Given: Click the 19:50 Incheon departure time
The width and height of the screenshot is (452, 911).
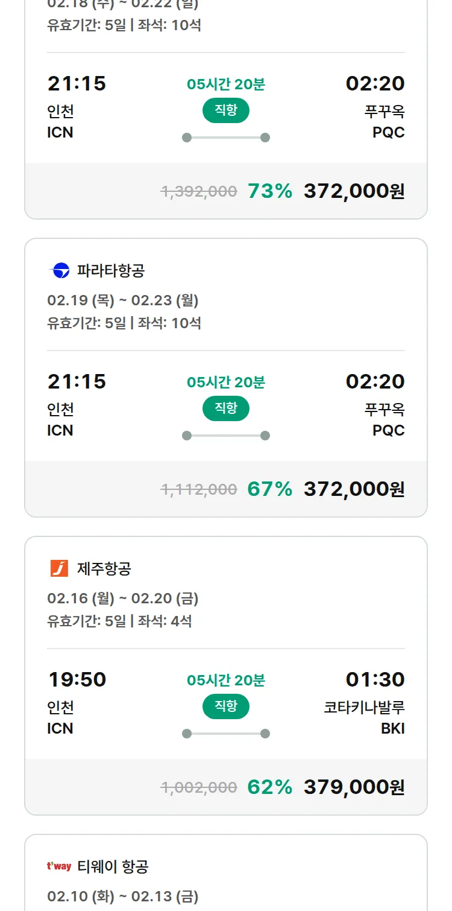Looking at the screenshot, I should [x=77, y=679].
